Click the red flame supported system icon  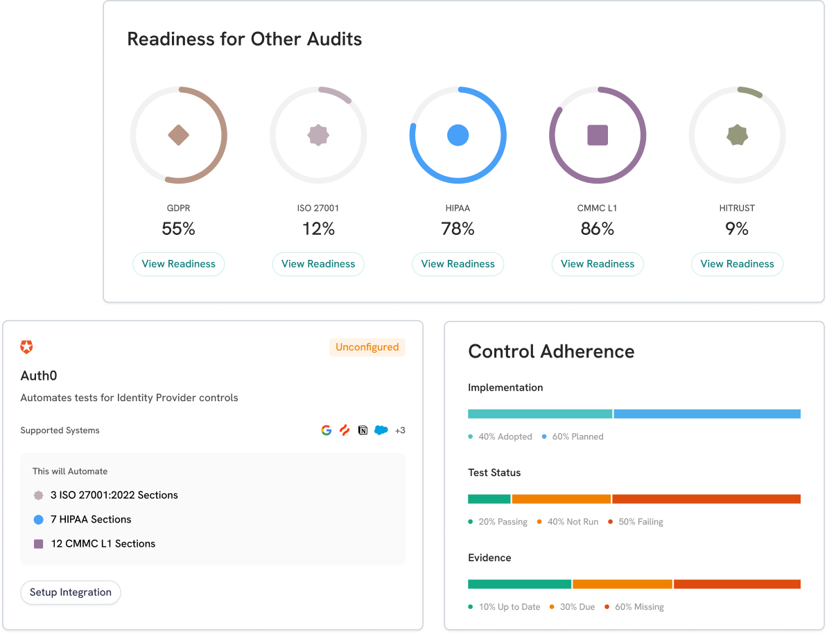coord(345,430)
